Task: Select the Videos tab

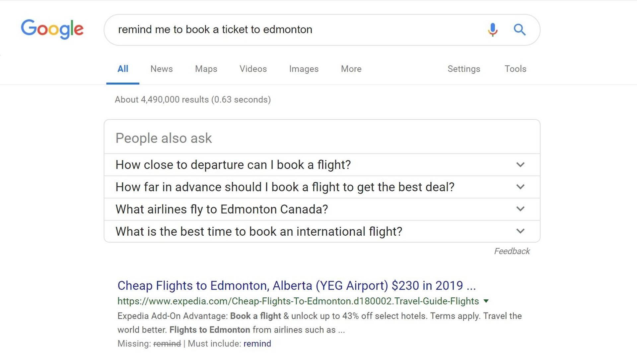Action: [x=252, y=69]
